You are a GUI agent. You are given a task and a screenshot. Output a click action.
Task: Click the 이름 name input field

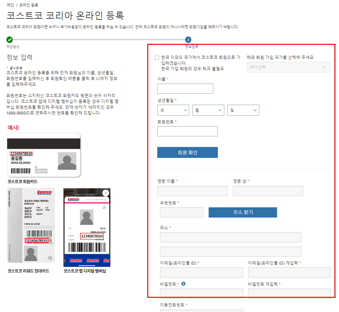click(185, 89)
